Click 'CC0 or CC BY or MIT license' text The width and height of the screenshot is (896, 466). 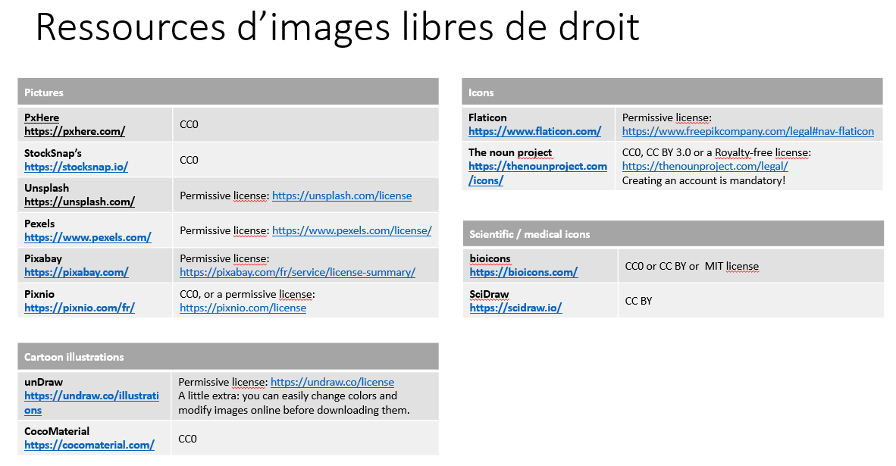692,266
